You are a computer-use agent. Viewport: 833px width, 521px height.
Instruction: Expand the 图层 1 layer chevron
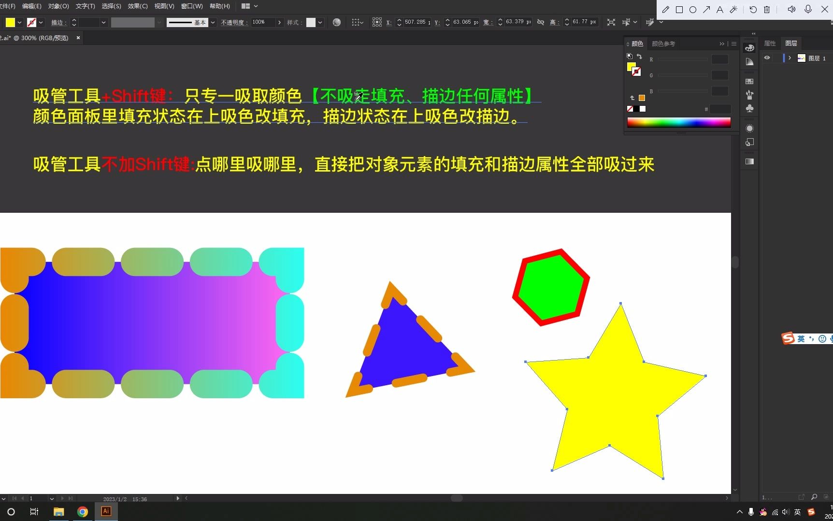point(790,58)
